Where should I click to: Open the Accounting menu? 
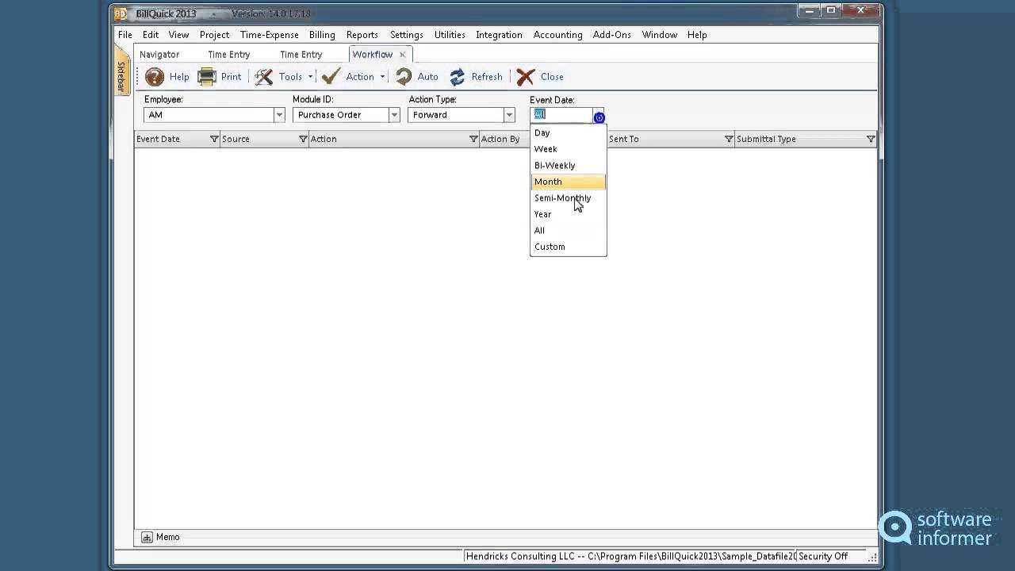point(557,35)
